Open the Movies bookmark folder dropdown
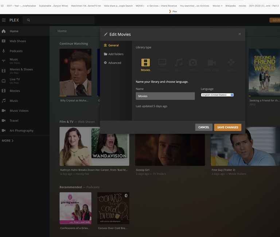This screenshot has height=237, width=280. [217, 6]
